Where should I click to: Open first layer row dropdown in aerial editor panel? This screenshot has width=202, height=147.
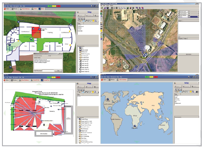coord(193,12)
